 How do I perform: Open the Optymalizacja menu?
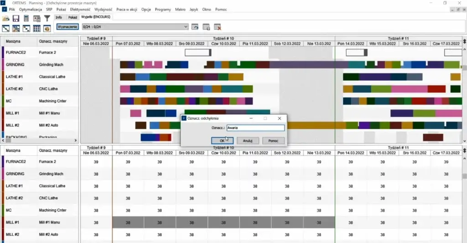(x=31, y=9)
